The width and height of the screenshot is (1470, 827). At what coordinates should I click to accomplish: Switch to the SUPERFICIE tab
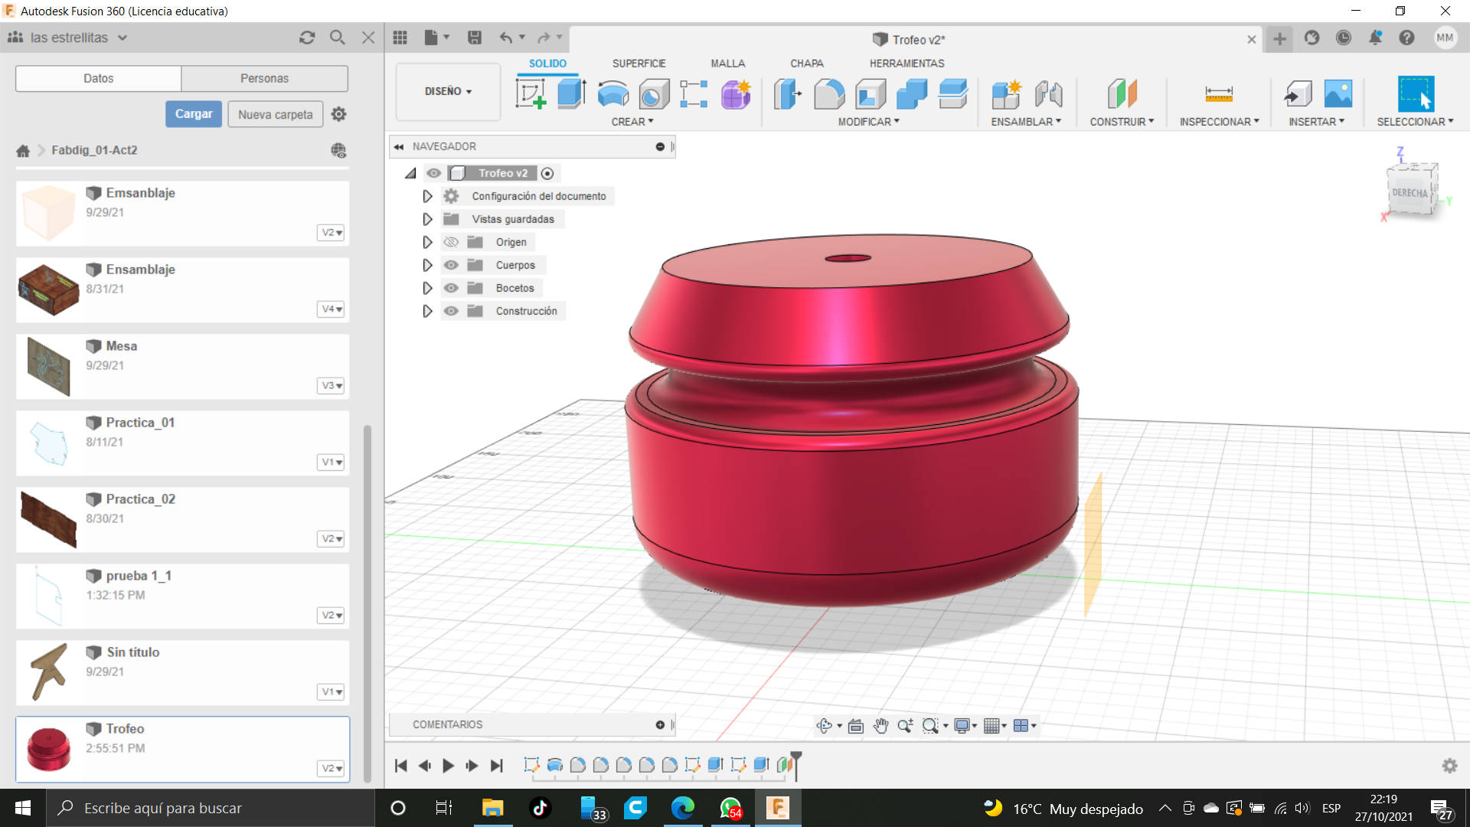639,64
